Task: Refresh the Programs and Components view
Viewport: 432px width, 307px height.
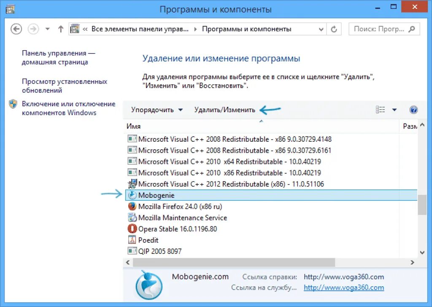Action: [x=334, y=29]
